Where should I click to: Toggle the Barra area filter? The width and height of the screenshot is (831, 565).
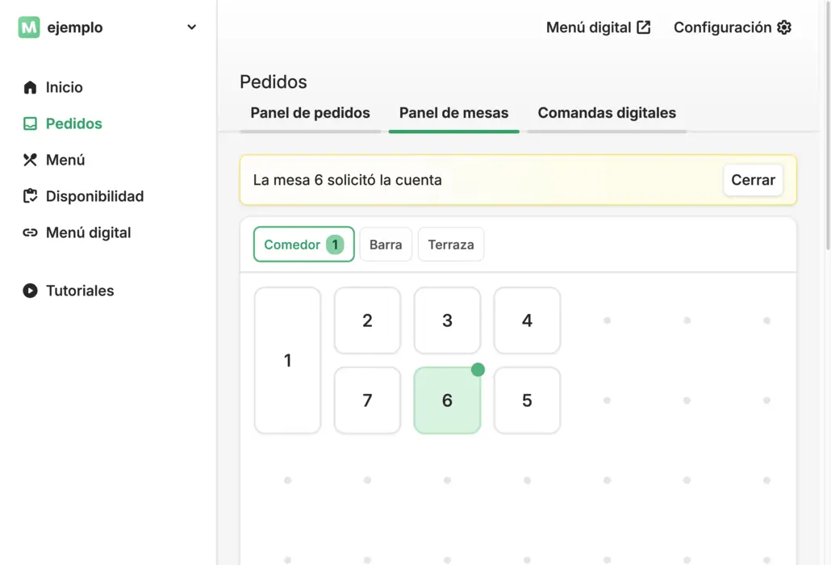click(386, 244)
